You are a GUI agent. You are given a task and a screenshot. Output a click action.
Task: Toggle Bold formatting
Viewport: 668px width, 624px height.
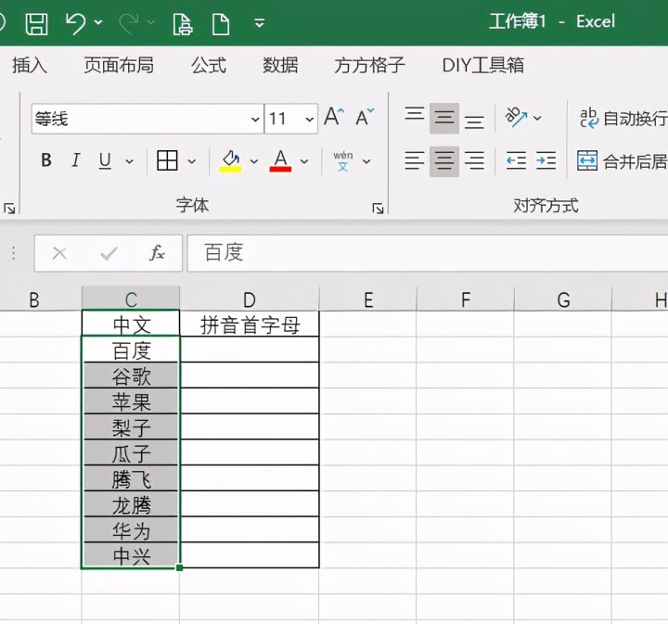46,160
